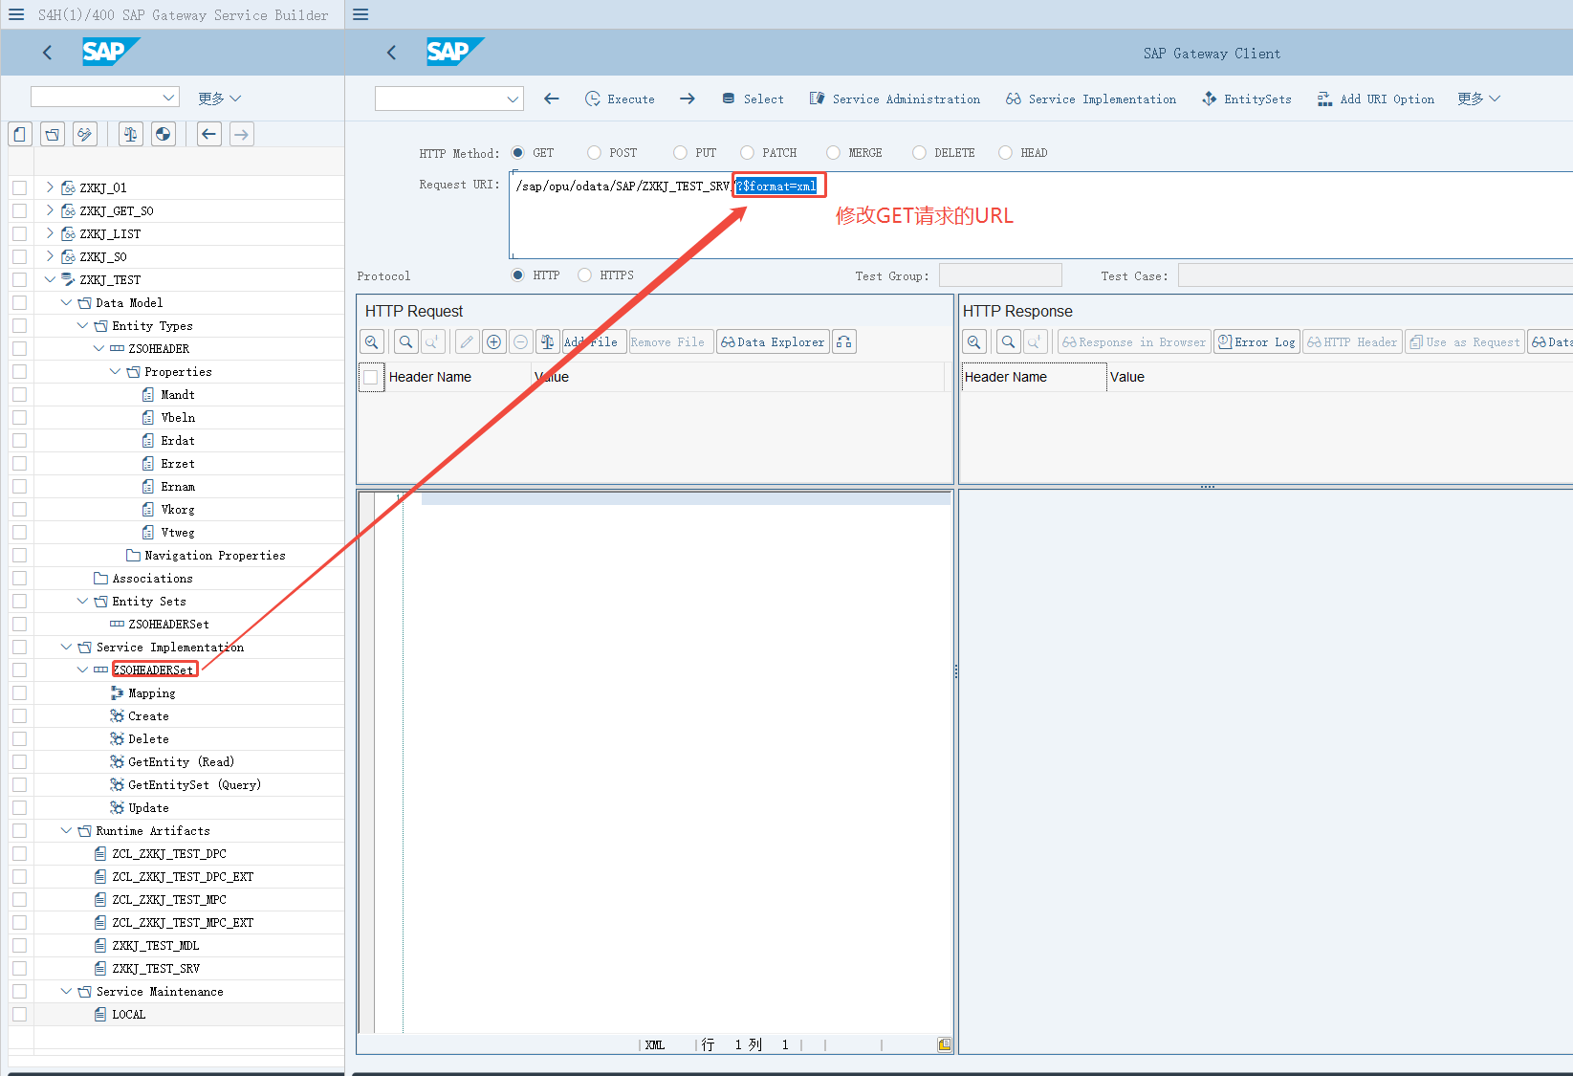Click the previous request left arrow in Gateway Client
This screenshot has height=1076, width=1573.
coord(551,99)
